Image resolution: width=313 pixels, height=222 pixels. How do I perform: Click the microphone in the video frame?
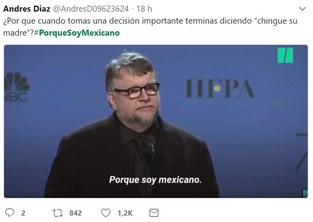(151, 146)
